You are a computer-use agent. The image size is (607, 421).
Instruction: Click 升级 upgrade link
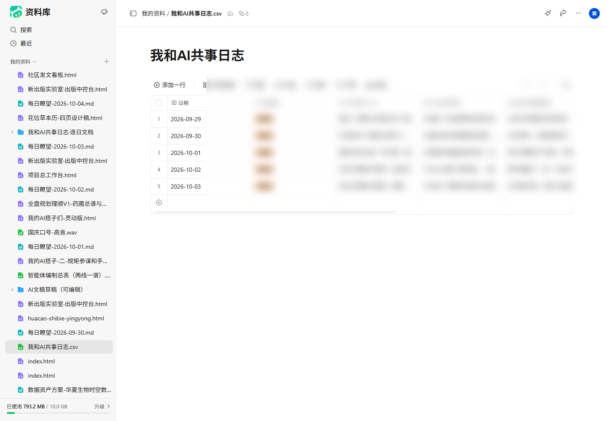click(x=102, y=406)
